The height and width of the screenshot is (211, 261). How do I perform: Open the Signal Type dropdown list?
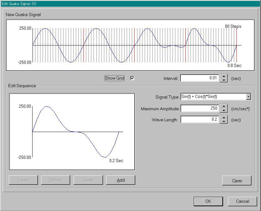tap(248, 97)
